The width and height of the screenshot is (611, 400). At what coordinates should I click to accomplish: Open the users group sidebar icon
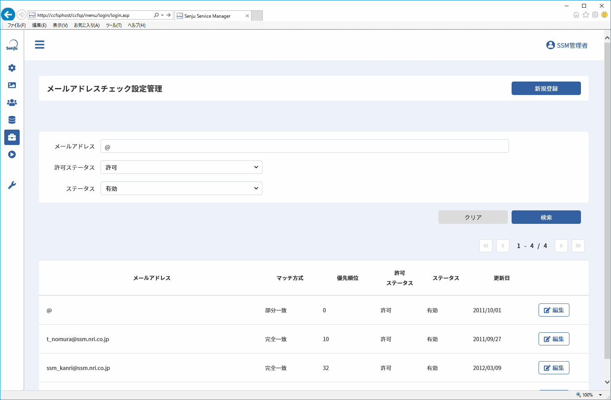(x=12, y=103)
